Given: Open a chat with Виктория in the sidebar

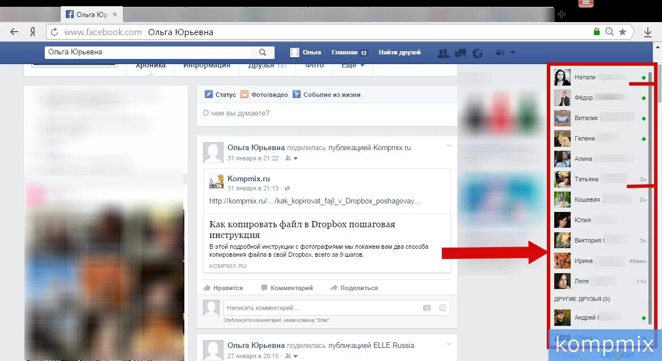Looking at the screenshot, I should click(600, 240).
